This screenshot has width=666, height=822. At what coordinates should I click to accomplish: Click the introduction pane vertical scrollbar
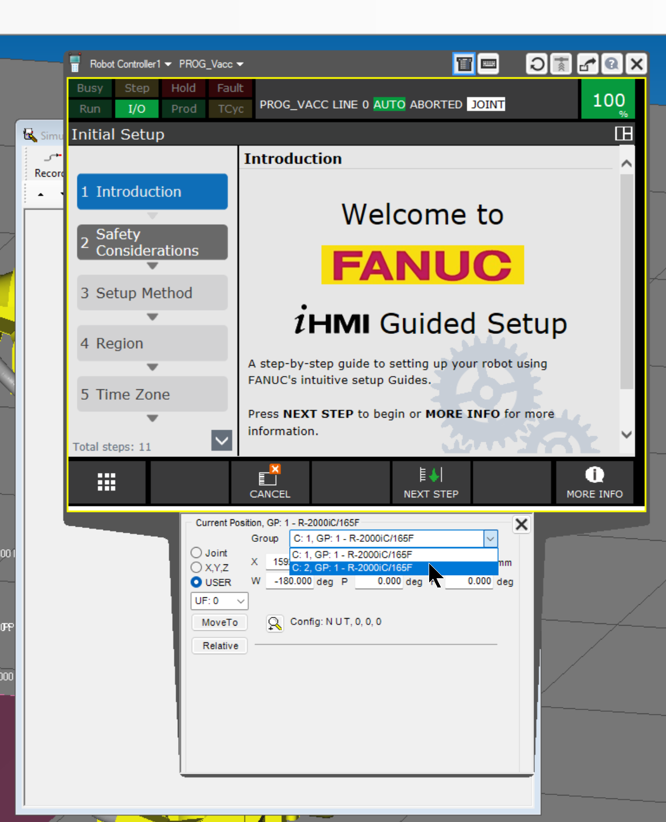pyautogui.click(x=627, y=281)
